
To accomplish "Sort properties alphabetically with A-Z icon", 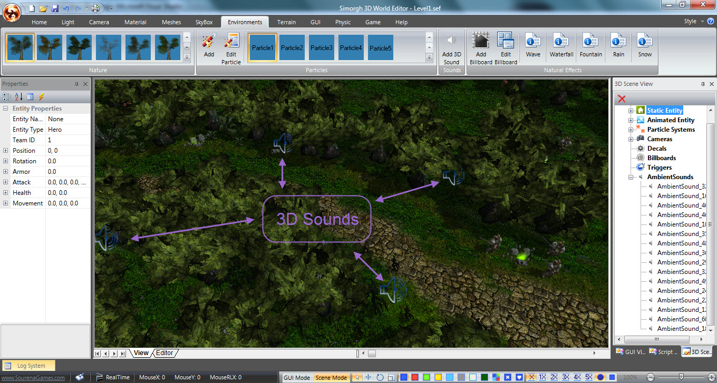I will coord(18,97).
